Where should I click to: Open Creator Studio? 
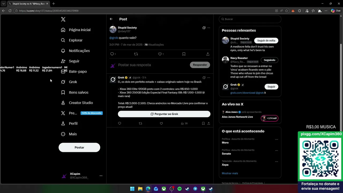[77, 103]
